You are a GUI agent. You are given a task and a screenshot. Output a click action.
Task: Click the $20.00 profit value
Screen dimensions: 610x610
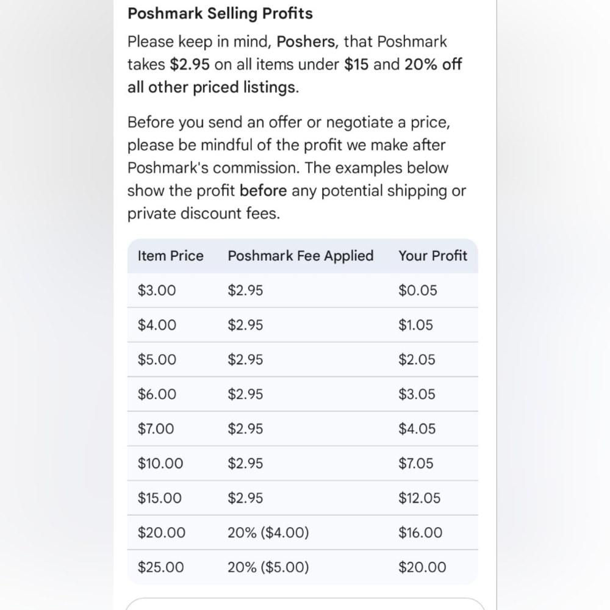[422, 567]
